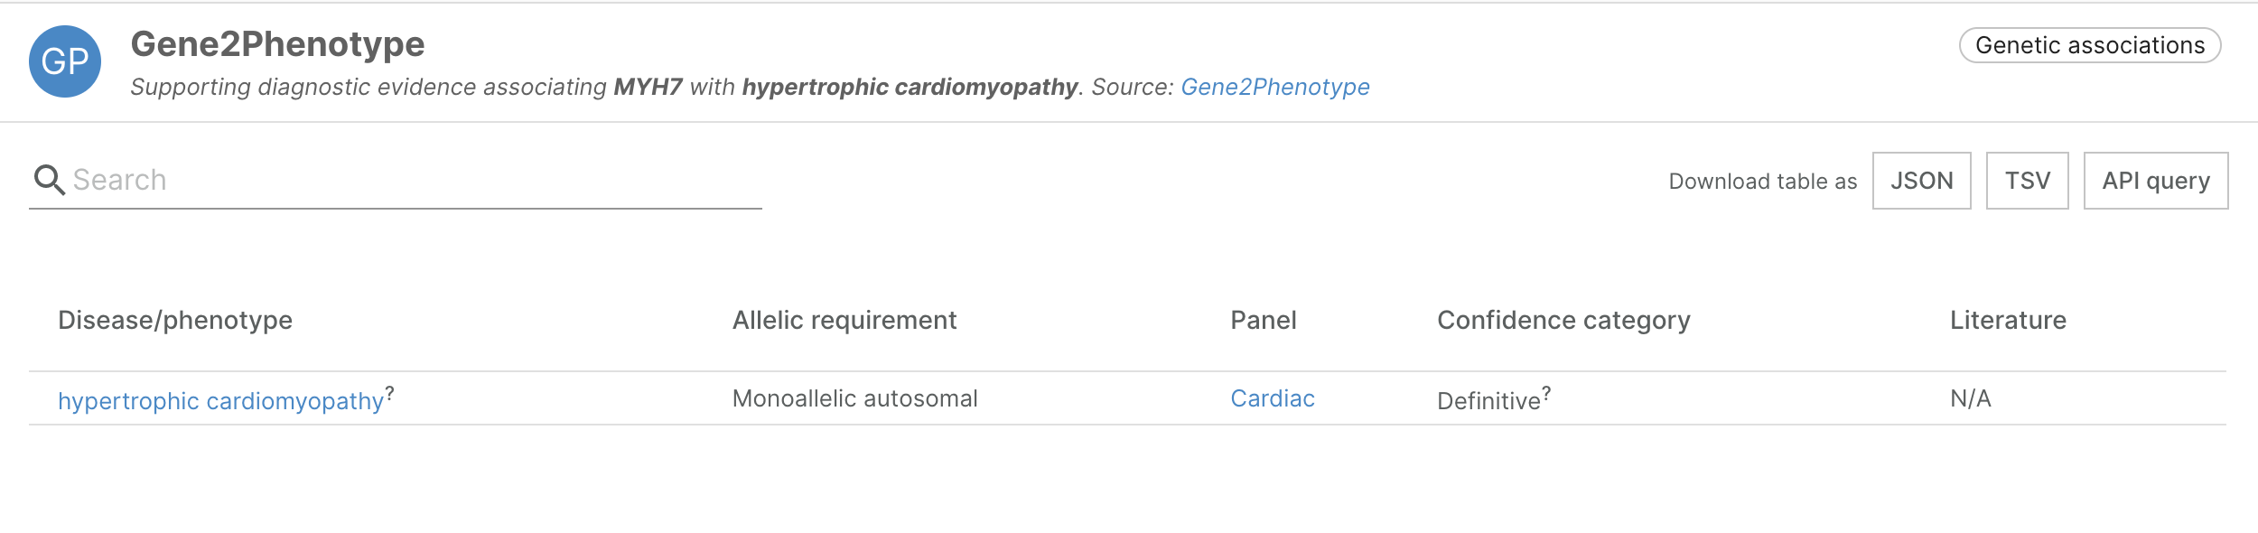Click the Genetic associations chip
2258x533 pixels.
tap(2089, 45)
